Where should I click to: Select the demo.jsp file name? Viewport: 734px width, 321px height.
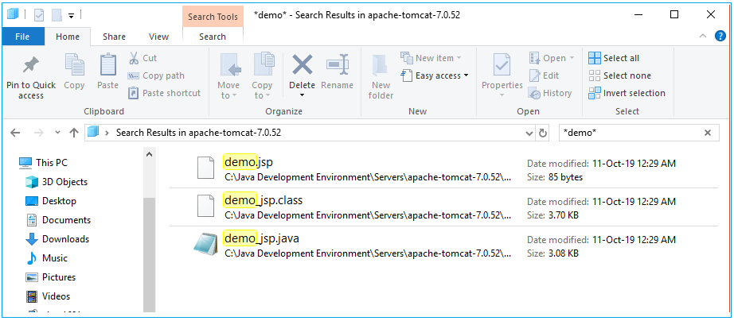pos(248,162)
